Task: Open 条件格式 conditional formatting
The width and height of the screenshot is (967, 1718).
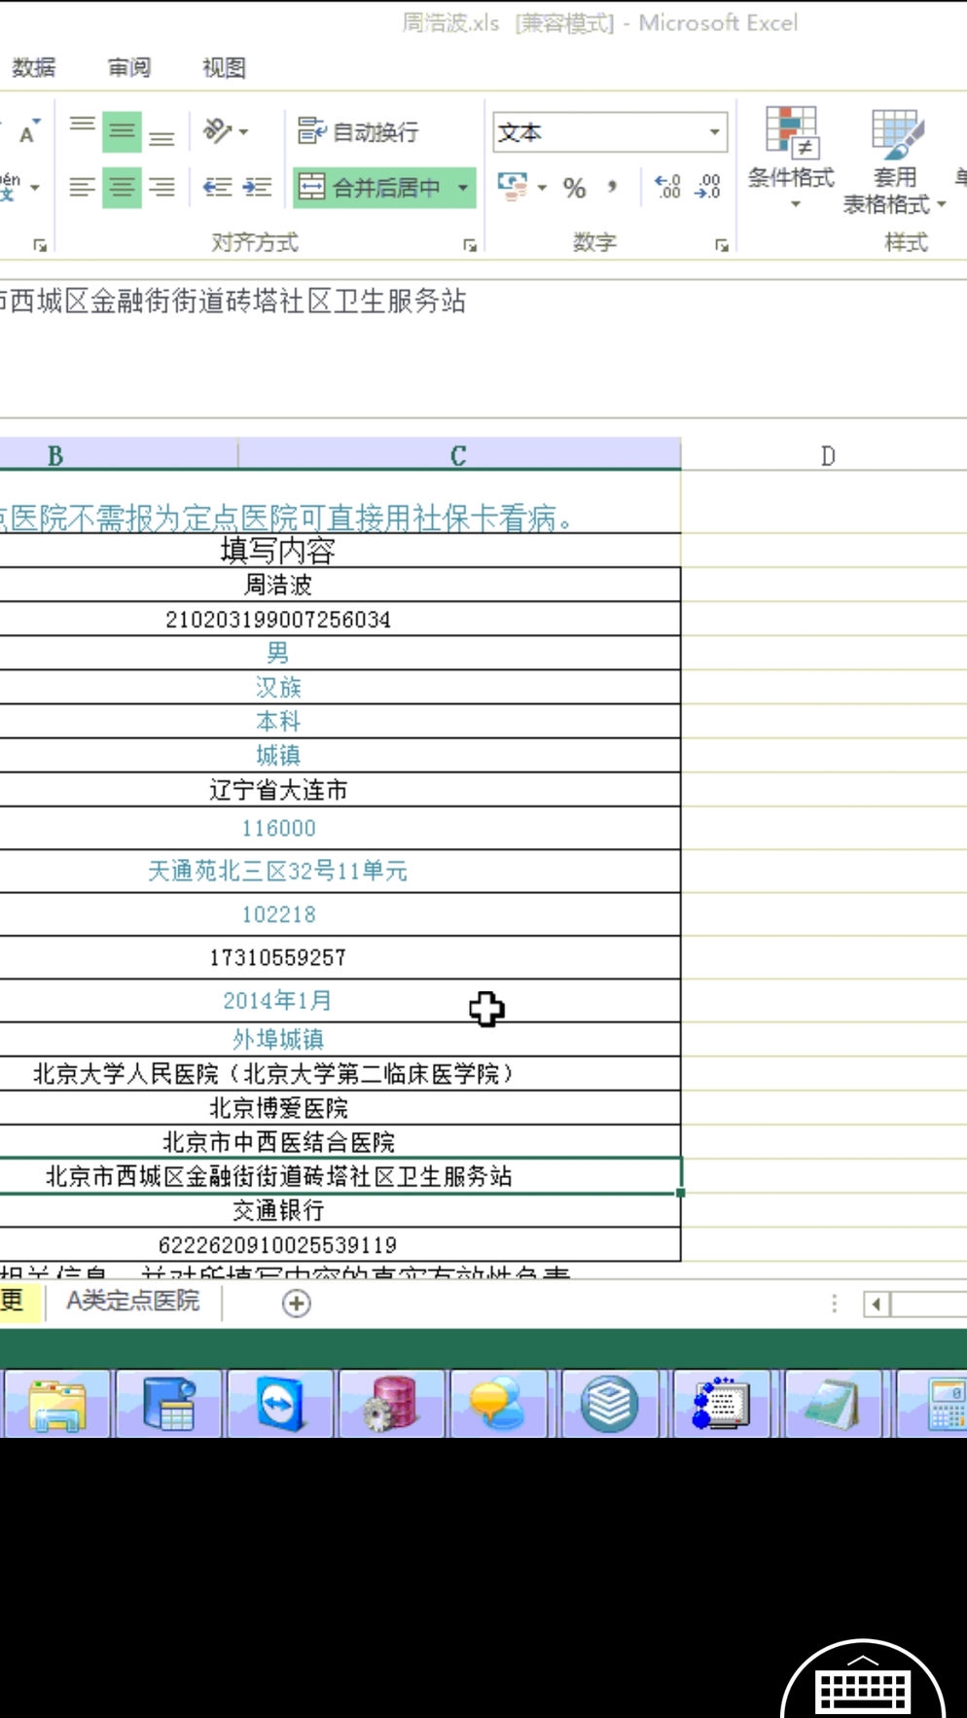Action: [x=791, y=159]
